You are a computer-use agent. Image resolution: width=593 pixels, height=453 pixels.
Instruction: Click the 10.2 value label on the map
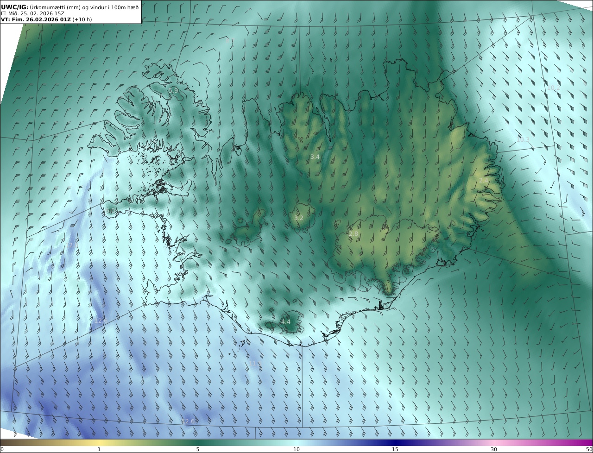[x=554, y=88]
